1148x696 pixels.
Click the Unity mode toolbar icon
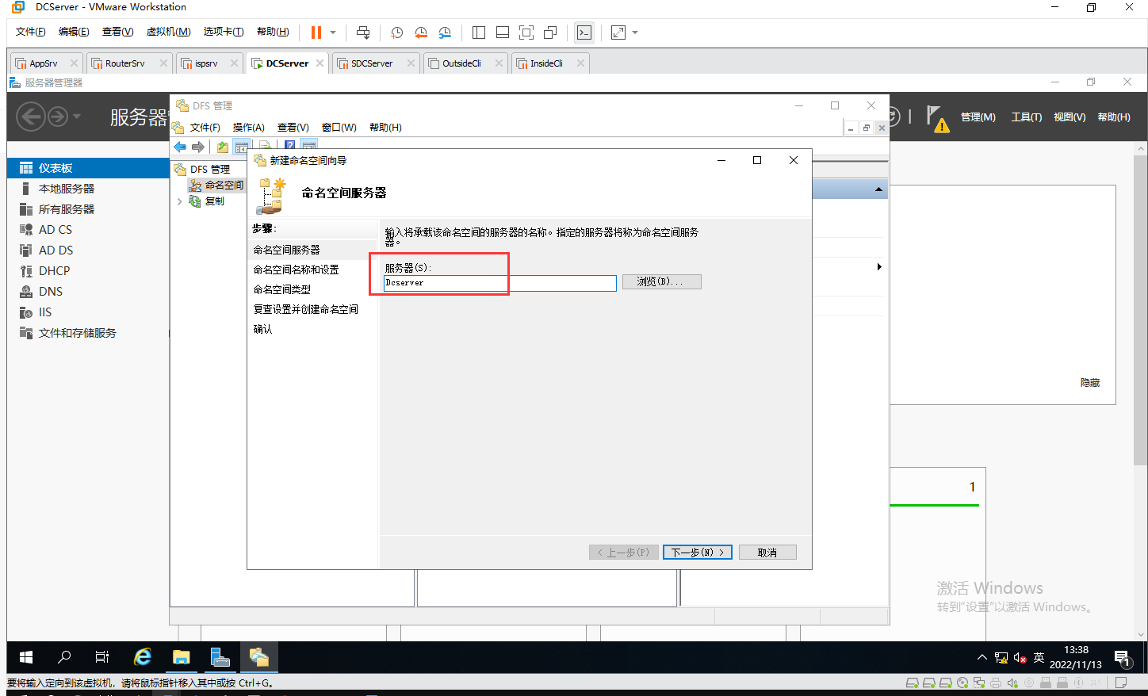(550, 33)
